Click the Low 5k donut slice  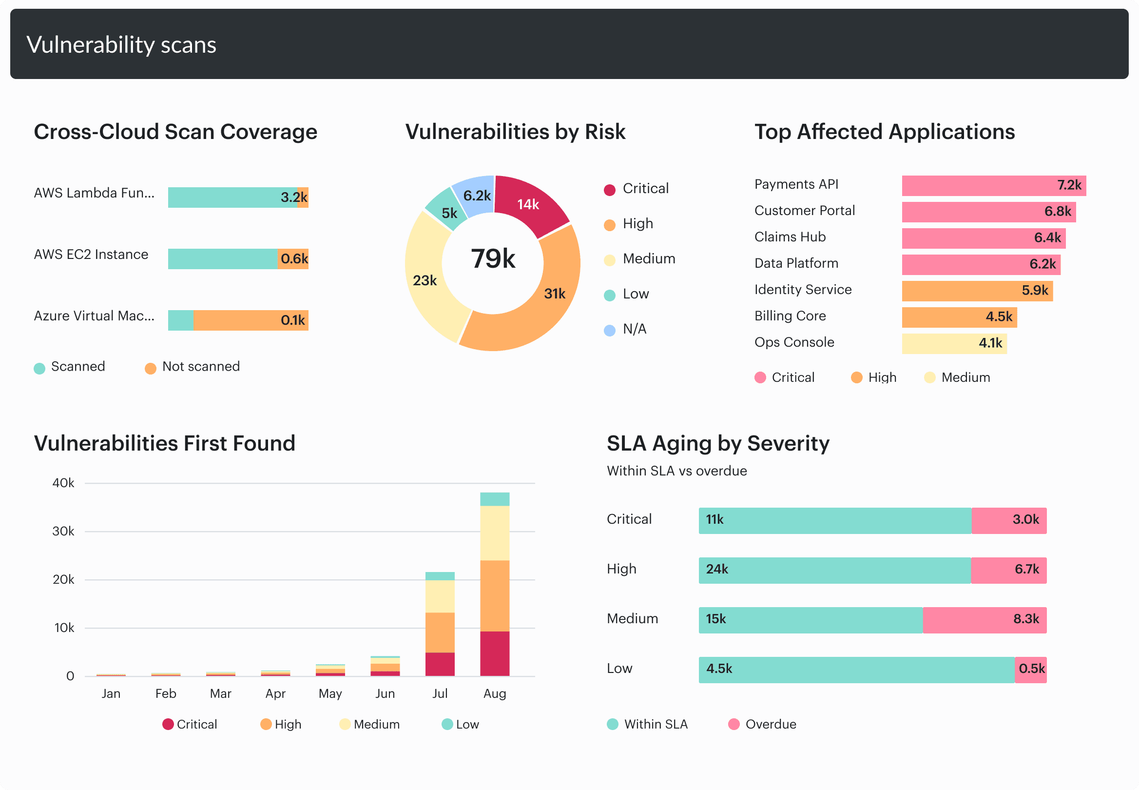(x=448, y=213)
